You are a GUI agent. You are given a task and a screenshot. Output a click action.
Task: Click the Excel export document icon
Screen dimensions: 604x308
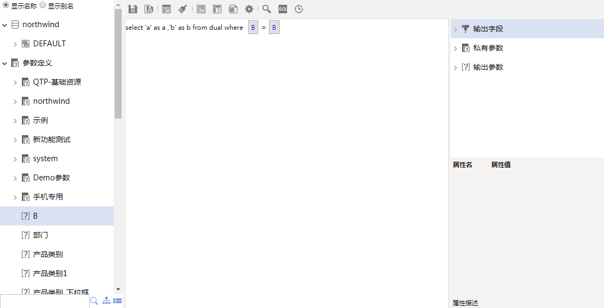233,9
